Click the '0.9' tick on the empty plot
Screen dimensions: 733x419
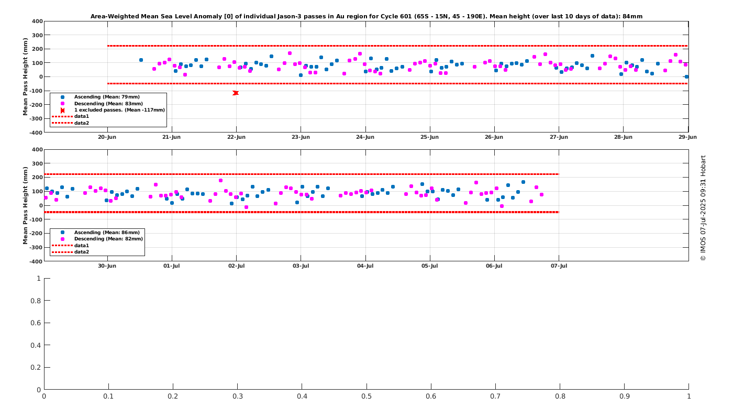tap(624, 396)
